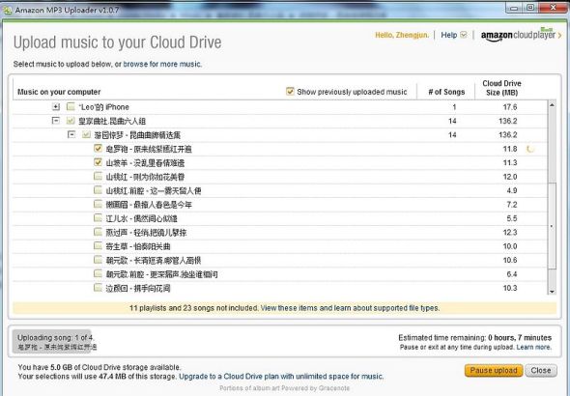Check the song sized 4.9 MB
The height and width of the screenshot is (396, 570).
tap(98, 190)
